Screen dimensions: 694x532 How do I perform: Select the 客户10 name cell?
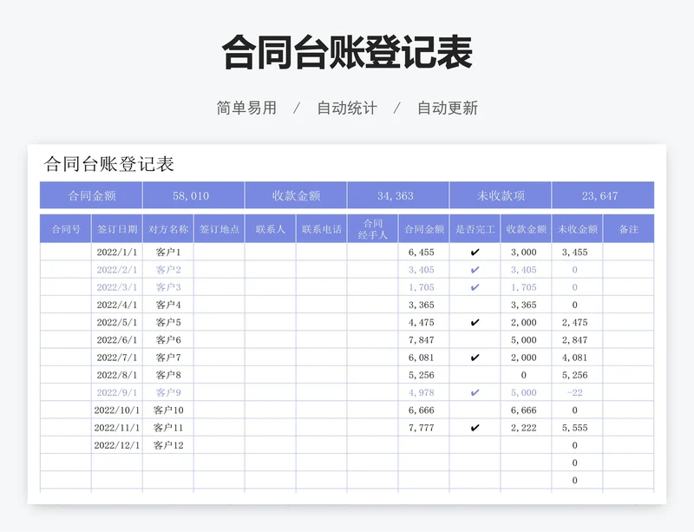click(168, 410)
